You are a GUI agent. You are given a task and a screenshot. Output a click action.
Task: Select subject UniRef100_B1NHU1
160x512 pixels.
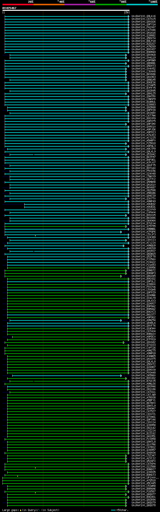(143, 102)
